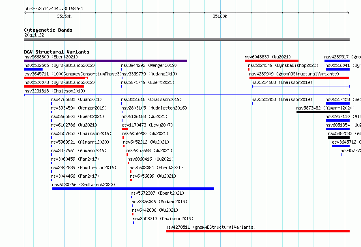361x247 pixels.
Task: Click nsv6530766 (Sedlazeck2020) label
Action: point(84,185)
